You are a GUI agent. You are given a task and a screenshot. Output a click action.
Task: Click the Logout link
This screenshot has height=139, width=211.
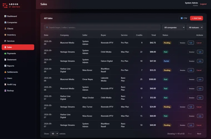(x=203, y=4)
